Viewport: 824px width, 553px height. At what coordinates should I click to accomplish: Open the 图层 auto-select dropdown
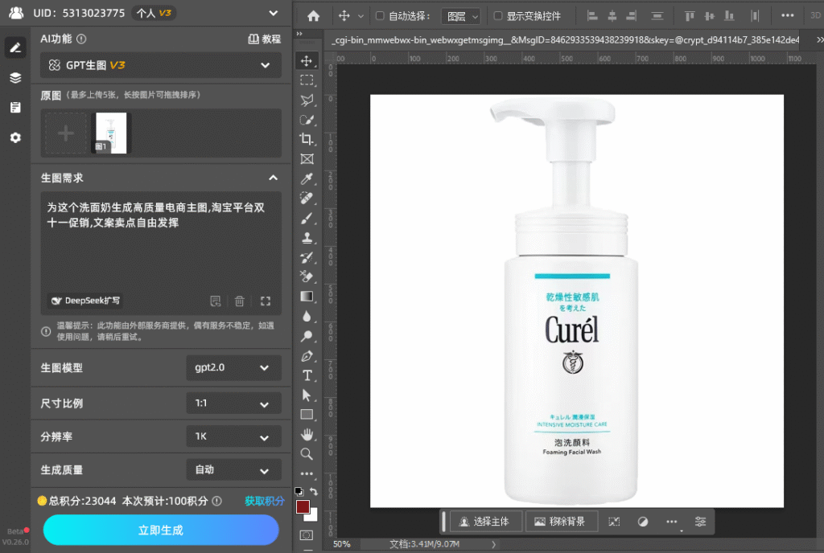tap(461, 16)
